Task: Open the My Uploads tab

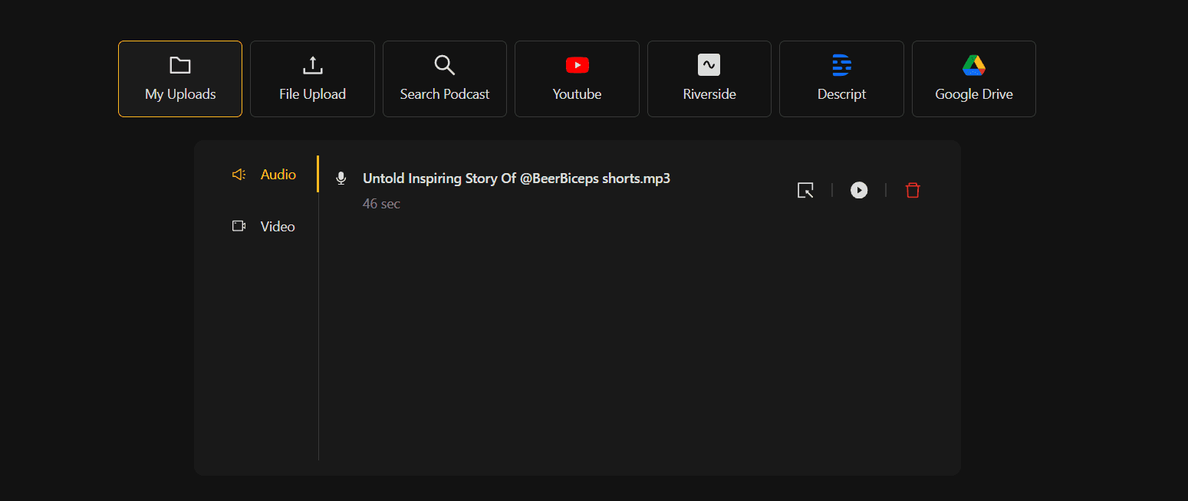Action: click(179, 79)
